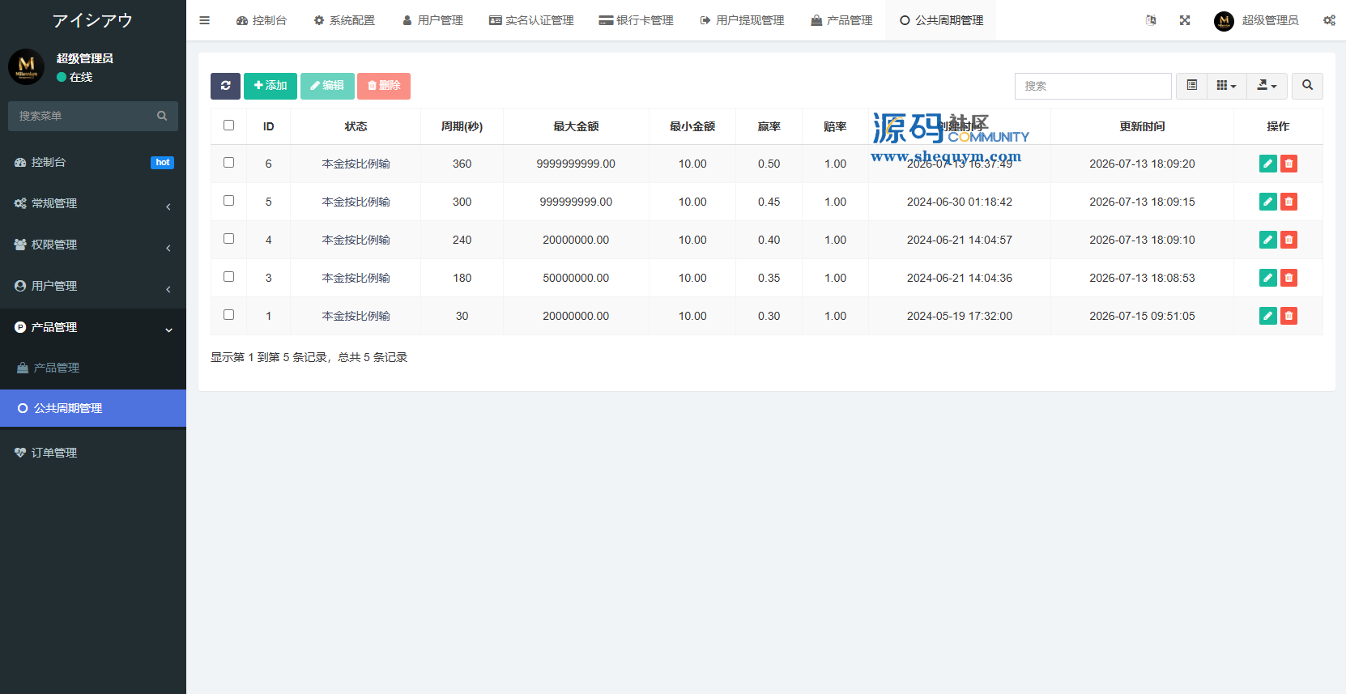This screenshot has width=1346, height=694.
Task: Click the red 删除 toolbar button
Action: tap(384, 86)
